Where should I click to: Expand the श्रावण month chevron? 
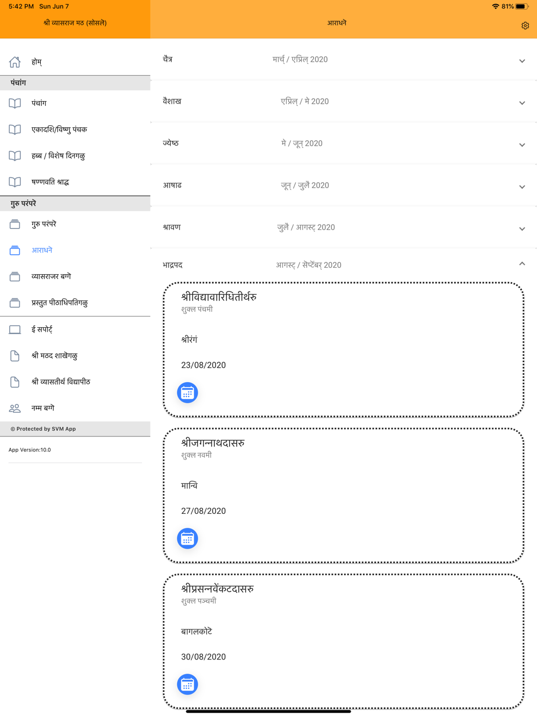click(x=522, y=228)
